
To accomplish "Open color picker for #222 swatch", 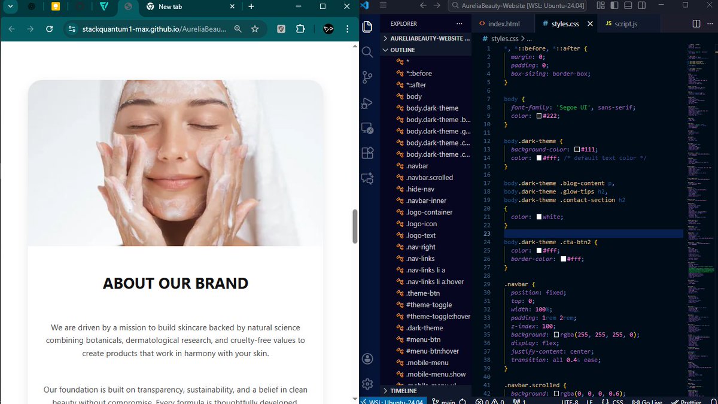I will [539, 116].
